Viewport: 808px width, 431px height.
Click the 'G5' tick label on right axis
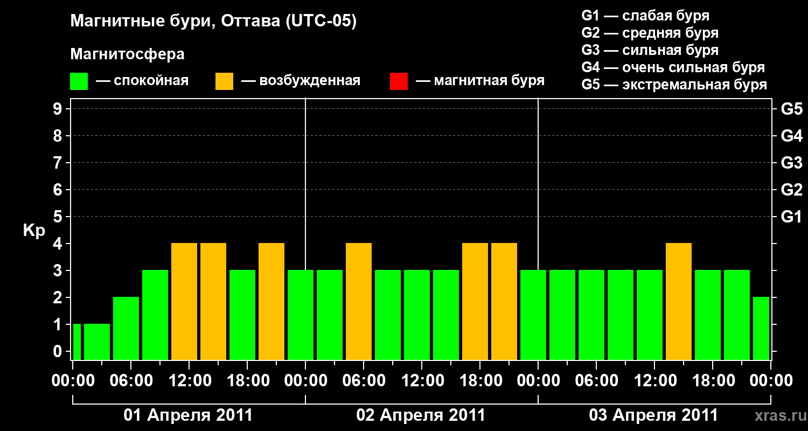tap(792, 109)
